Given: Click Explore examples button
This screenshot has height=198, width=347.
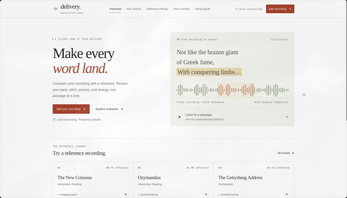Looking at the screenshot, I should [x=109, y=109].
